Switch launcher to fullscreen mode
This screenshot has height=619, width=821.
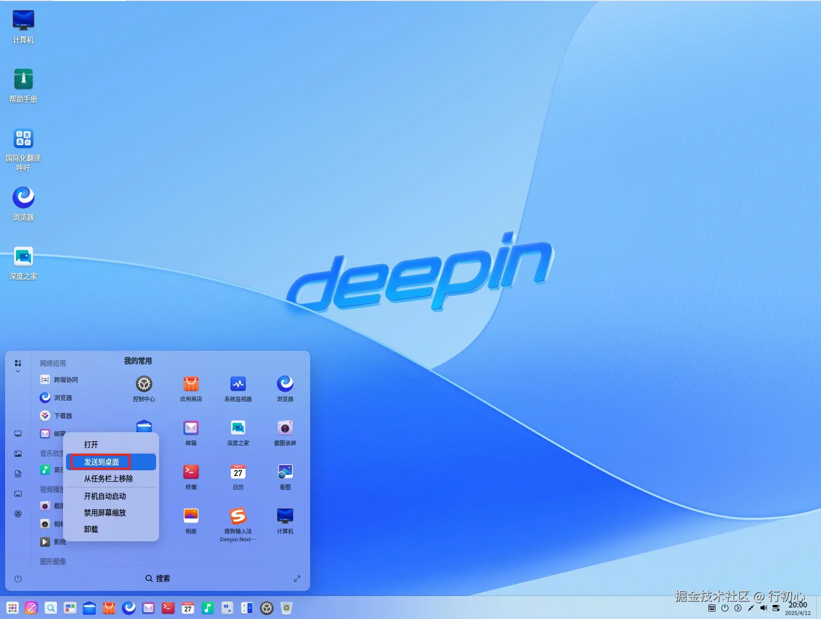click(x=297, y=578)
